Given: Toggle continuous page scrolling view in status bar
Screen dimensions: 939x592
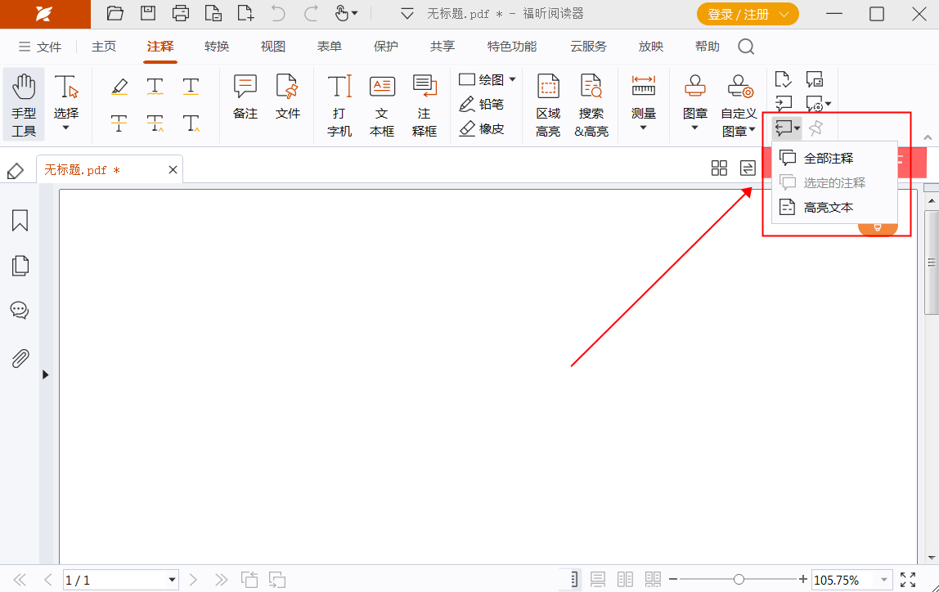Looking at the screenshot, I should coord(598,580).
